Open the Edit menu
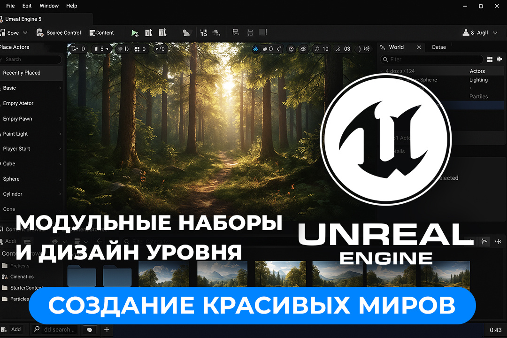Viewport: 507px width, 338px height. click(27, 6)
